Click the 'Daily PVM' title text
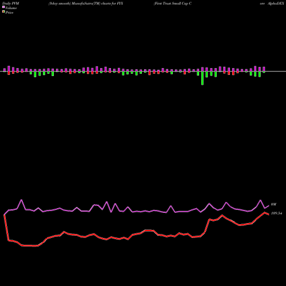The width and height of the screenshot is (286, 286). pyautogui.click(x=11, y=3)
